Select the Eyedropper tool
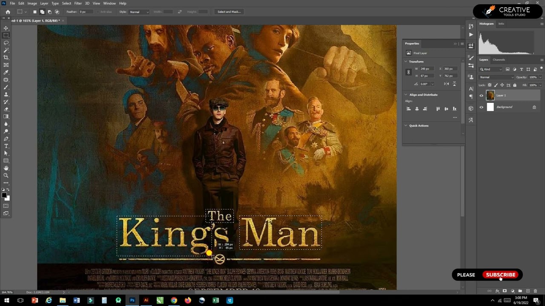This screenshot has width=545, height=306. [x=6, y=72]
